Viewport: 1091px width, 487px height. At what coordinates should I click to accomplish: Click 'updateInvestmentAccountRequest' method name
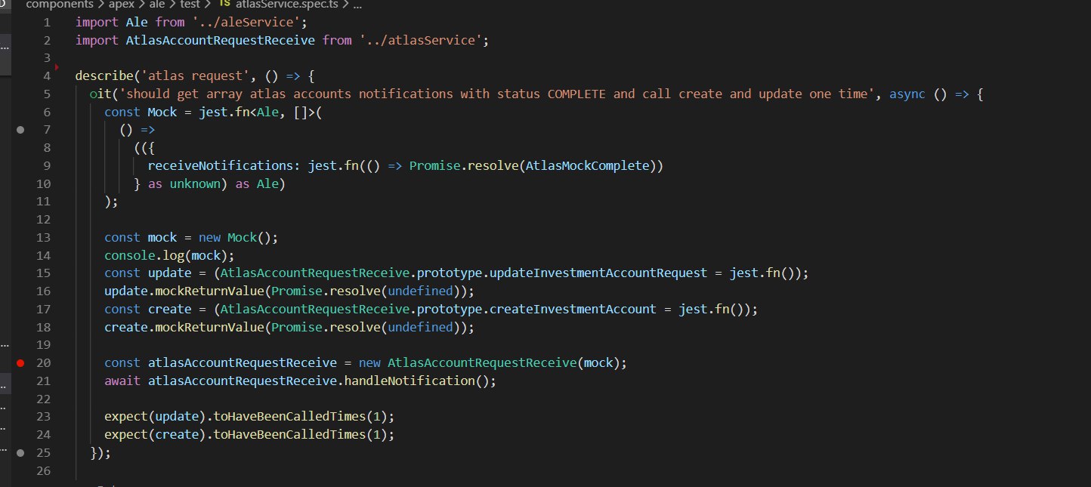click(599, 273)
